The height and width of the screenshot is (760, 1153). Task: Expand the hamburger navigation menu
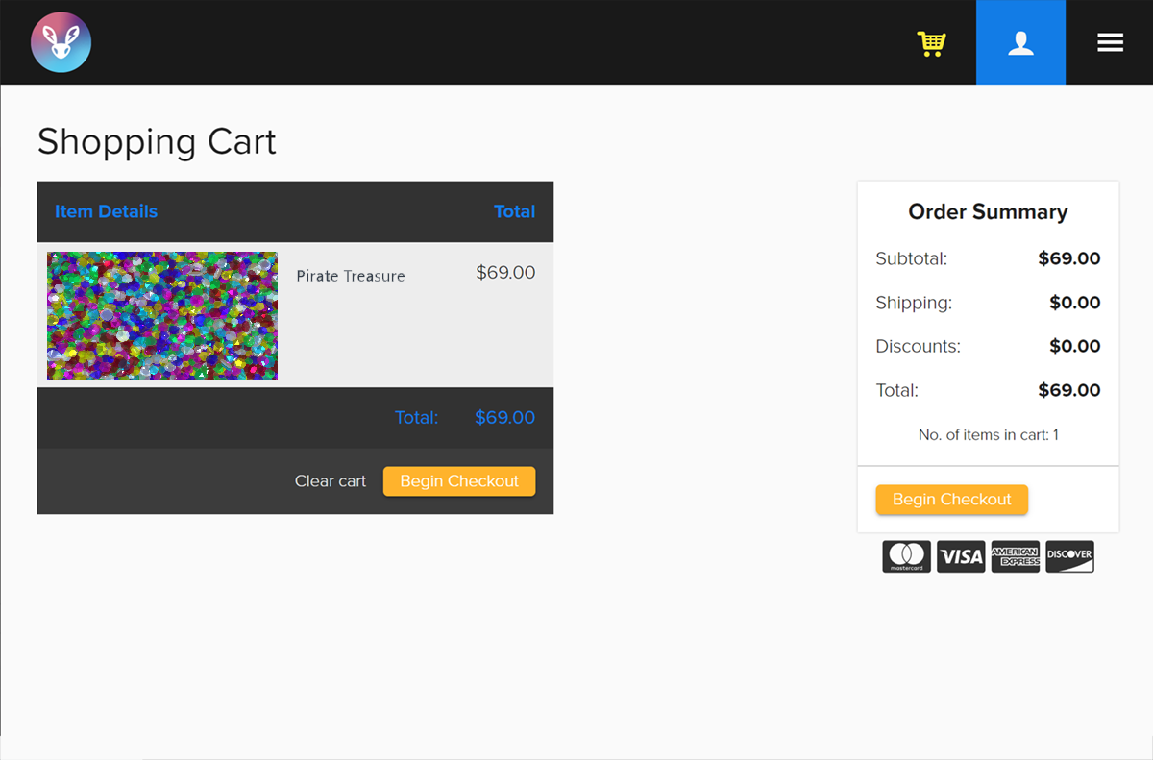point(1110,42)
